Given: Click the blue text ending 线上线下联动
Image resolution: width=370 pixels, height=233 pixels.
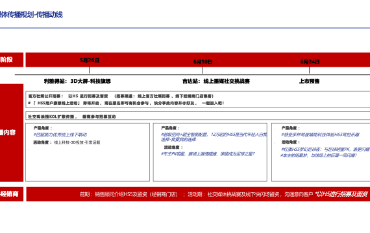Looking at the screenshot, I should pos(60,135).
